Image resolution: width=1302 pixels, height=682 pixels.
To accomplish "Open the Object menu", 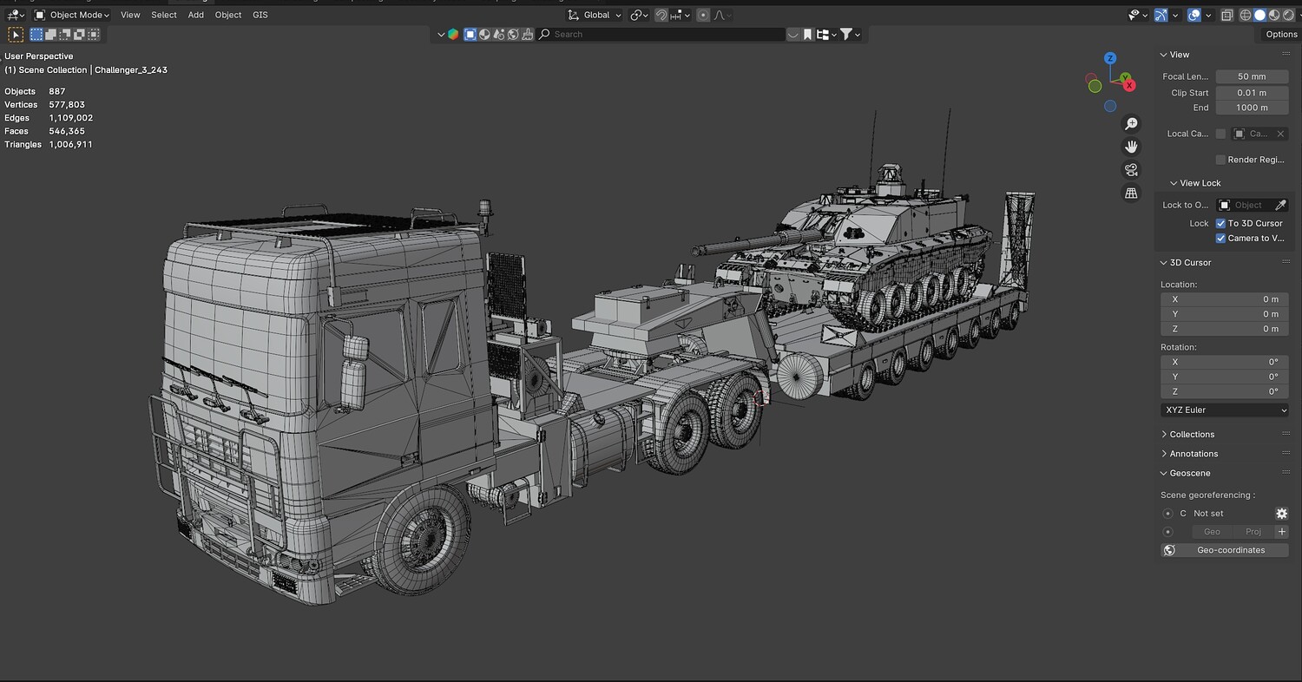I will tap(228, 15).
